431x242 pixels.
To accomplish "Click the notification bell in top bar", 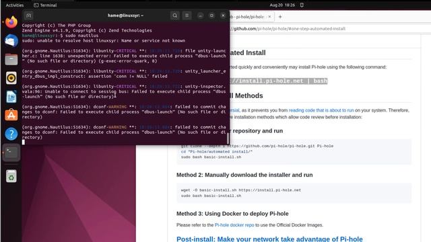I will tap(302, 5).
